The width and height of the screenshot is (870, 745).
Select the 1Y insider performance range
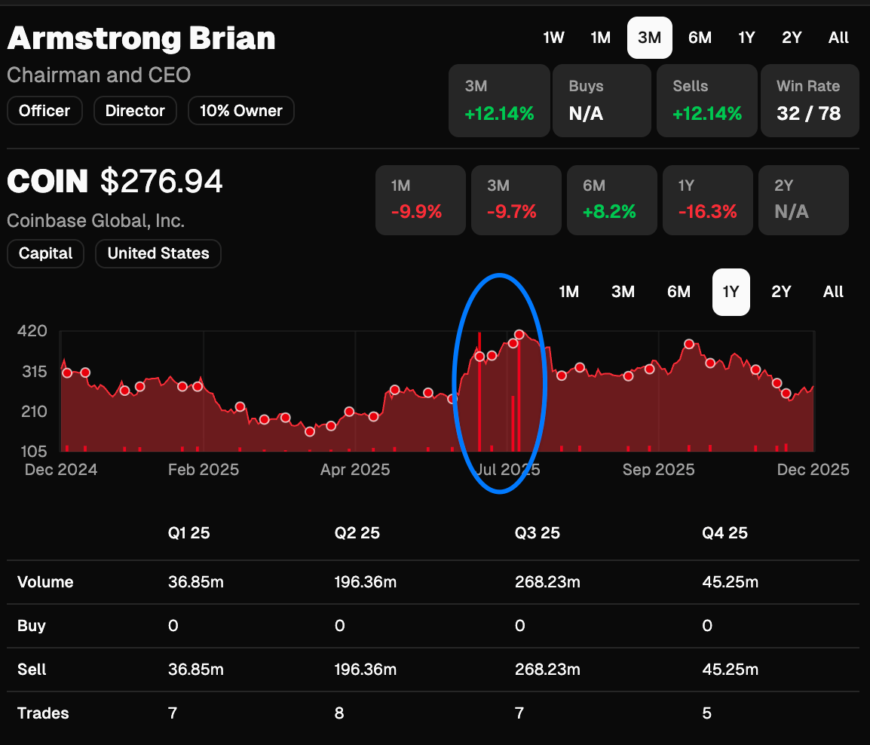(x=746, y=38)
